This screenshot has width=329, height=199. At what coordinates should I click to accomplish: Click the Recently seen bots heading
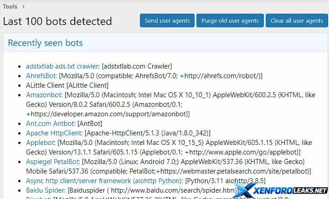(x=45, y=43)
